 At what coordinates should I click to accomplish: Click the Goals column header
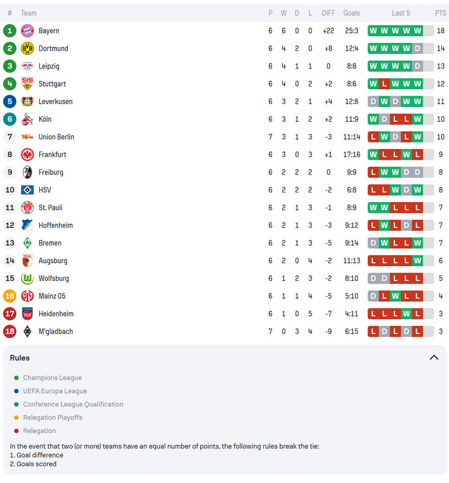click(352, 13)
